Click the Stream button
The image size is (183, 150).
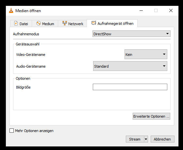(x=135, y=139)
